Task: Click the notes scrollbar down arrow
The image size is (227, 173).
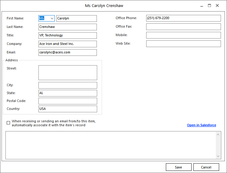Action: (x=218, y=156)
